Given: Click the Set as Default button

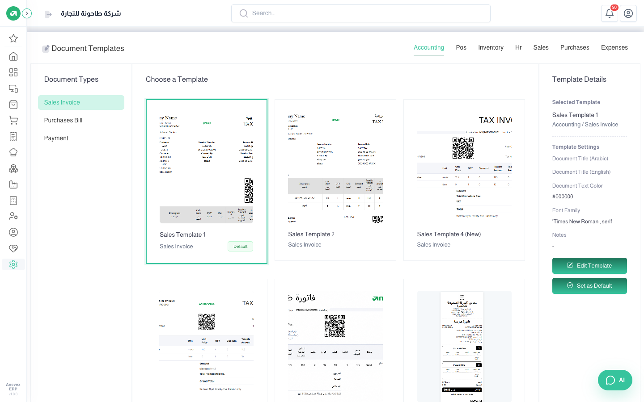Looking at the screenshot, I should tap(589, 286).
